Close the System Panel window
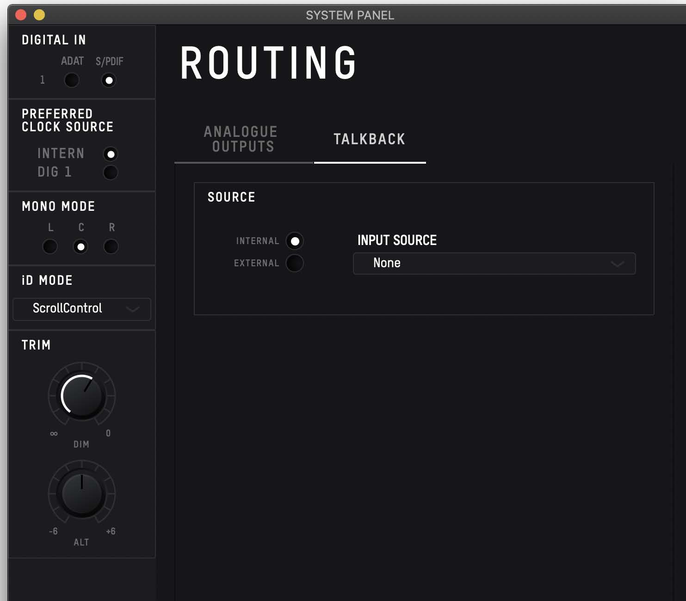Image resolution: width=686 pixels, height=601 pixels. click(x=21, y=15)
